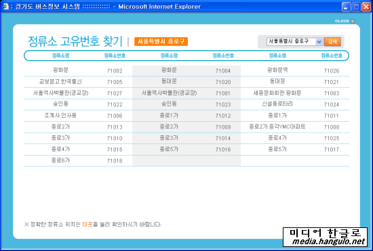Click the 교보문고.한국통신 stop name

(x=60, y=81)
